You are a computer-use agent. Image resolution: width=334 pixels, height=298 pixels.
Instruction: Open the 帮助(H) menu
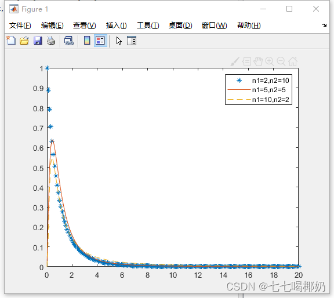(249, 26)
